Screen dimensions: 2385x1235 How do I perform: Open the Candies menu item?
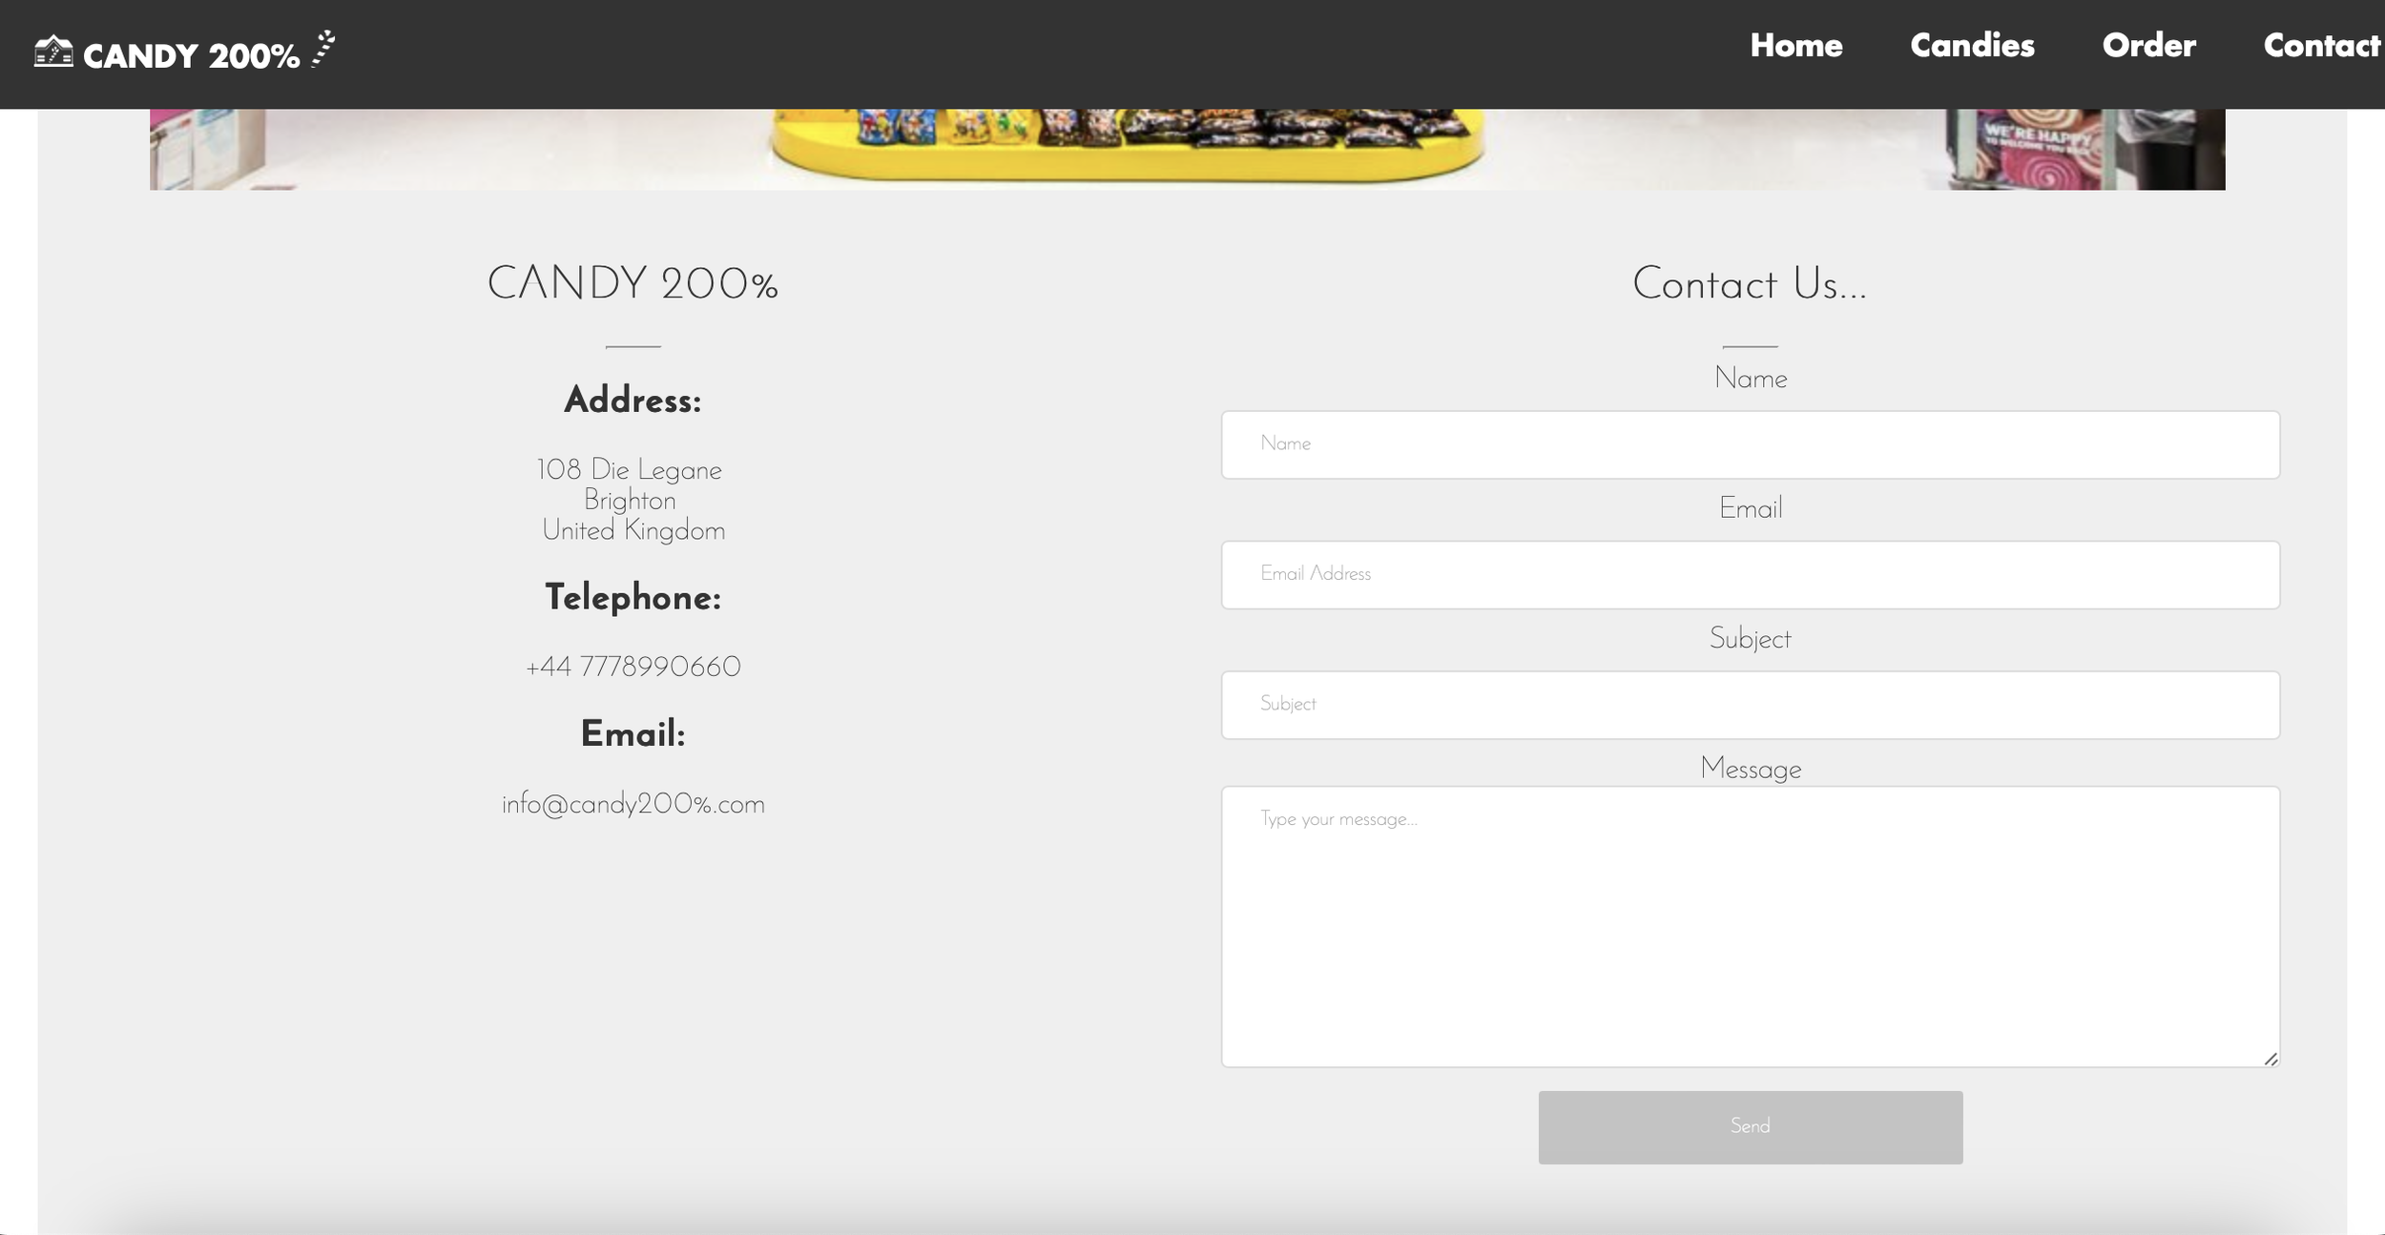click(x=1972, y=46)
